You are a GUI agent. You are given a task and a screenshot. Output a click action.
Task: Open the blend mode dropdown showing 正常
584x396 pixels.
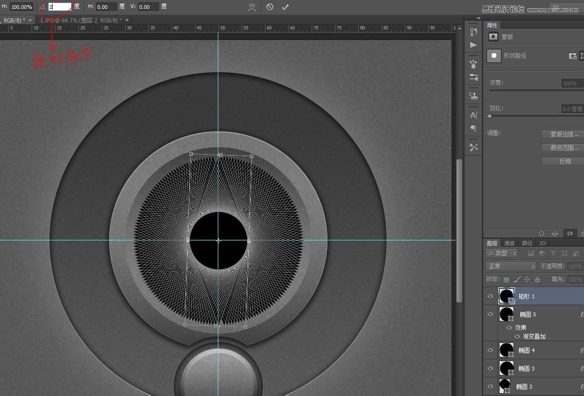tap(510, 266)
